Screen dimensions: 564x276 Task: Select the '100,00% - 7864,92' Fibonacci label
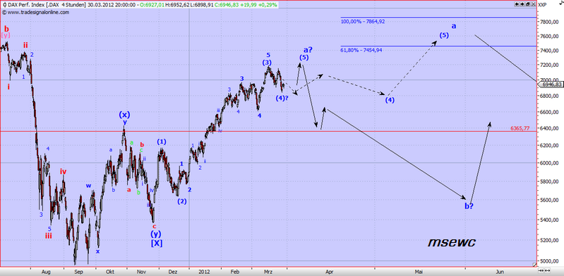(x=363, y=22)
